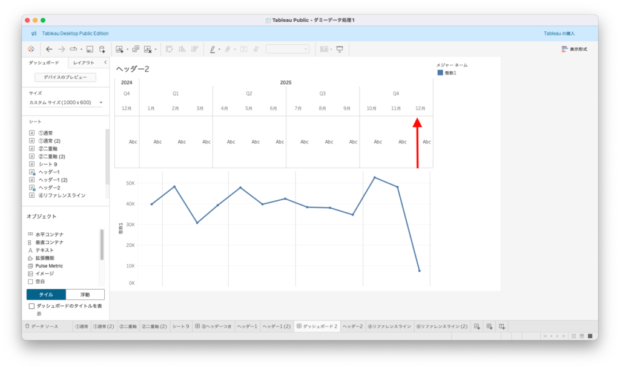Click the new worksheet chart icon

coord(119,49)
